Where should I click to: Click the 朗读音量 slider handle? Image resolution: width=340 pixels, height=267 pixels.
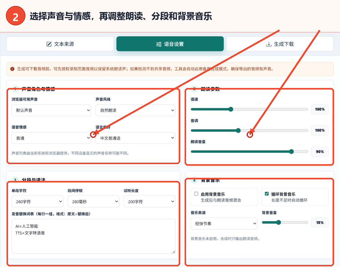[291, 151]
